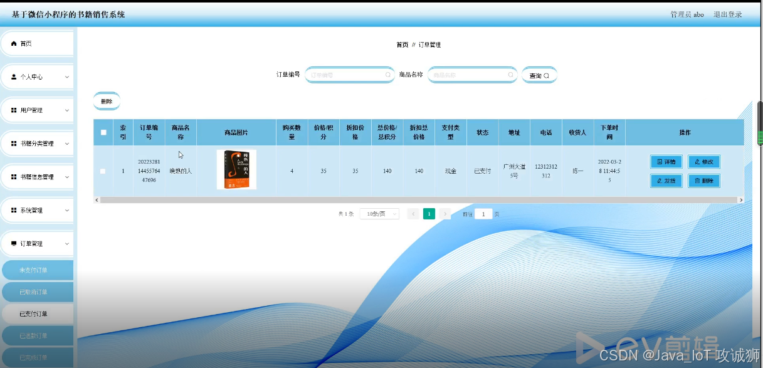Click the 晚熟的人 product name cell

tap(181, 171)
